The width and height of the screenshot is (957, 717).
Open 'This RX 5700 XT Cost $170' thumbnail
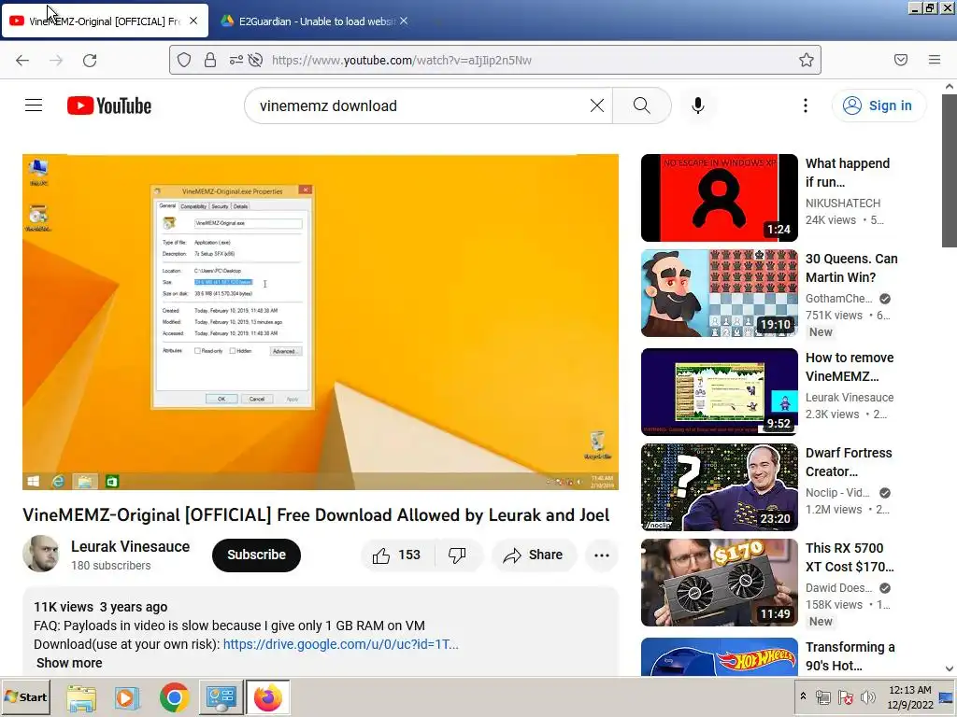pos(719,583)
